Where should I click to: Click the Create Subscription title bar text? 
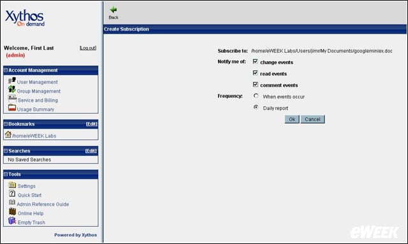coord(126,29)
